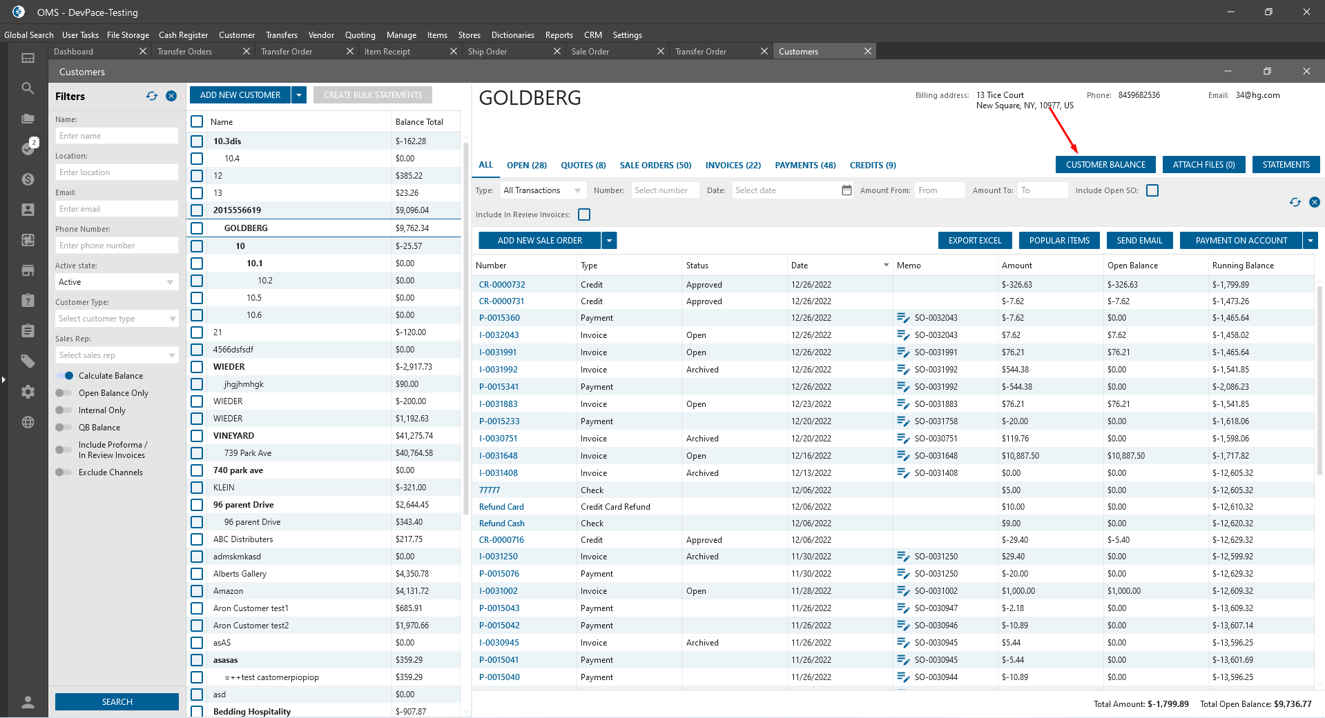The image size is (1325, 718).
Task: Open memo edit icon for invoice I-0032043
Action: [x=903, y=335]
